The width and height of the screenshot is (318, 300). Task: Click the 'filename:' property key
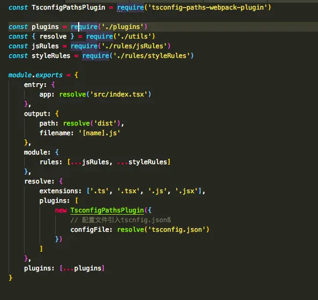57,133
